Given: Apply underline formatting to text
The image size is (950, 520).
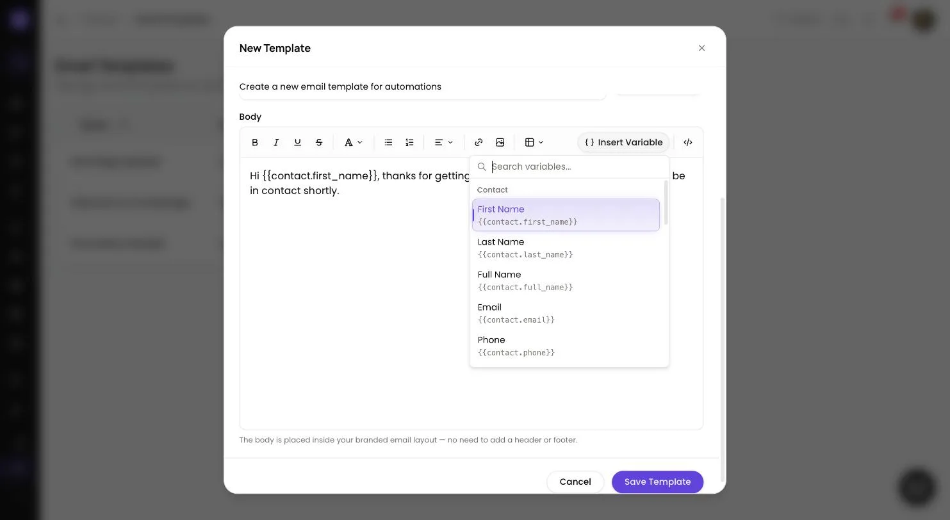Looking at the screenshot, I should tap(297, 142).
